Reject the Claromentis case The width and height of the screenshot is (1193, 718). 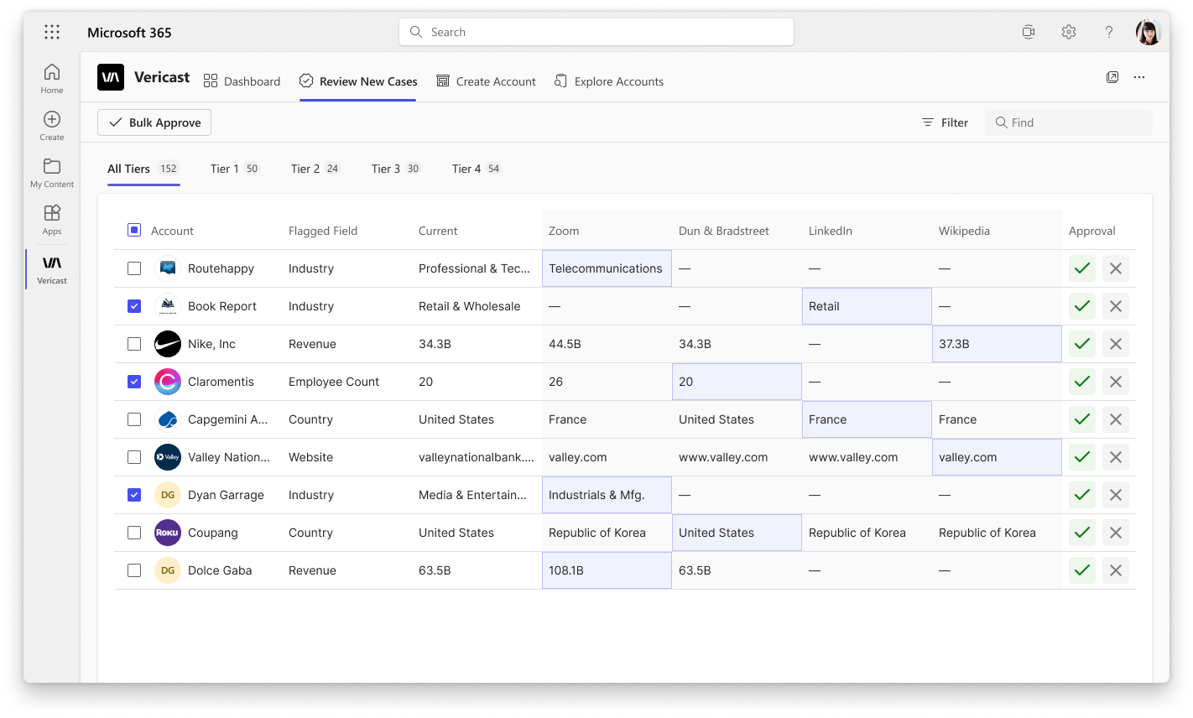pyautogui.click(x=1116, y=382)
